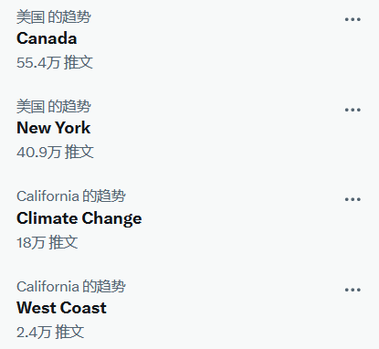Open more options for New York trend
This screenshot has width=379, height=349.
[353, 110]
